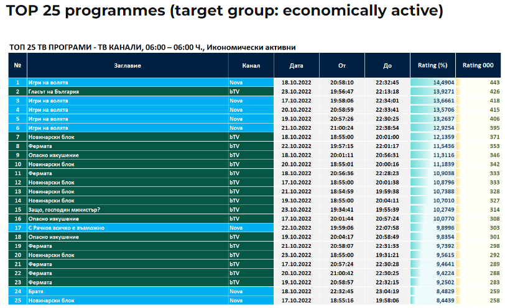Click row number 25 cell

pos(17,301)
